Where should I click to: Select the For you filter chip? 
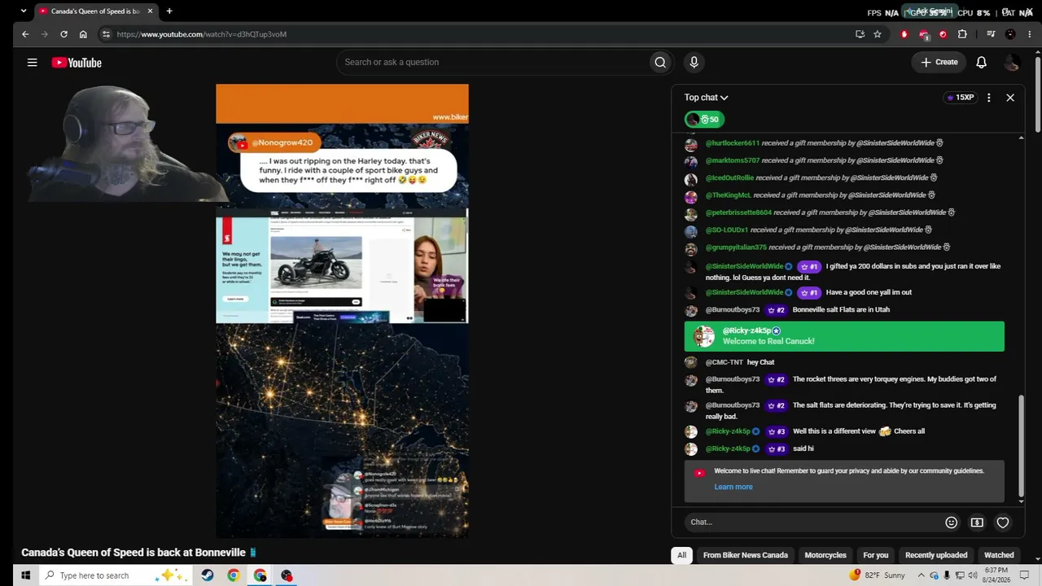(876, 555)
